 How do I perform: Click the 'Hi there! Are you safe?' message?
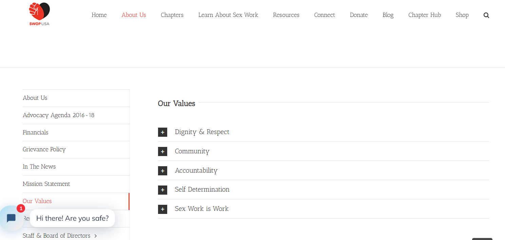click(72, 218)
